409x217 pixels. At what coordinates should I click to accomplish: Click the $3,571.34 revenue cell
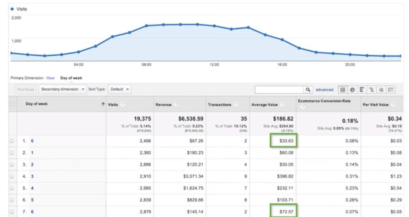(193, 176)
